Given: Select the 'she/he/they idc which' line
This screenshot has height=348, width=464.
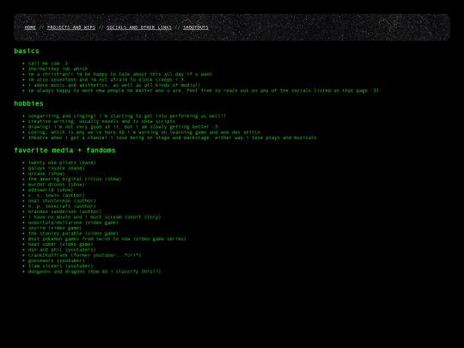Looking at the screenshot, I should tap(58, 69).
